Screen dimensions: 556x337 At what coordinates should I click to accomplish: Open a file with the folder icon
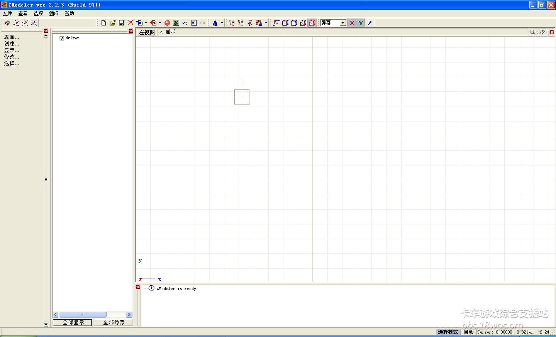112,23
